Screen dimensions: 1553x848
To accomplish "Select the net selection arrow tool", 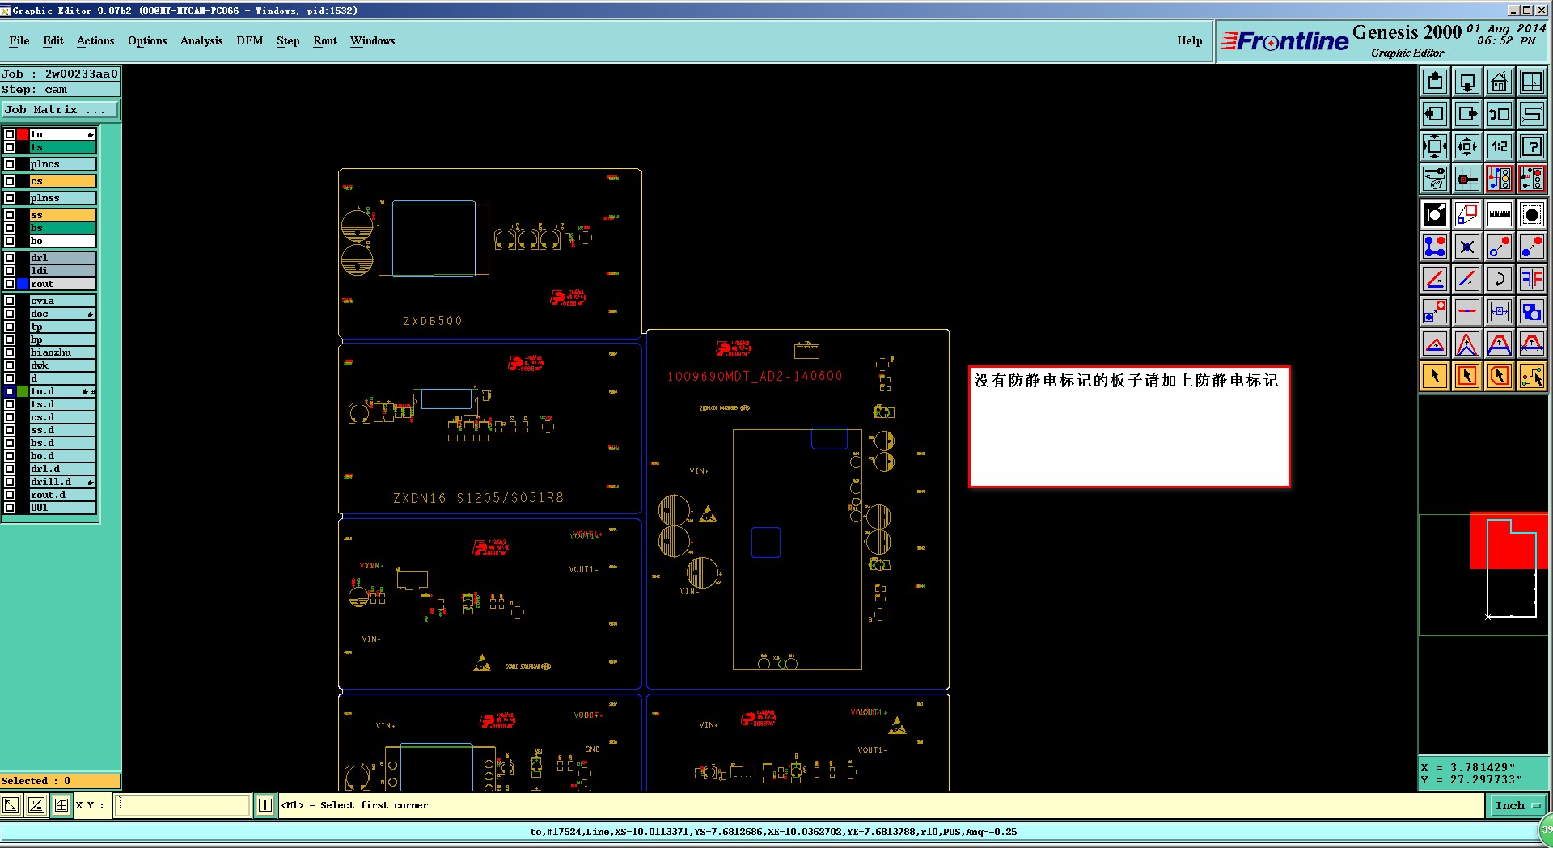I will tap(1531, 376).
